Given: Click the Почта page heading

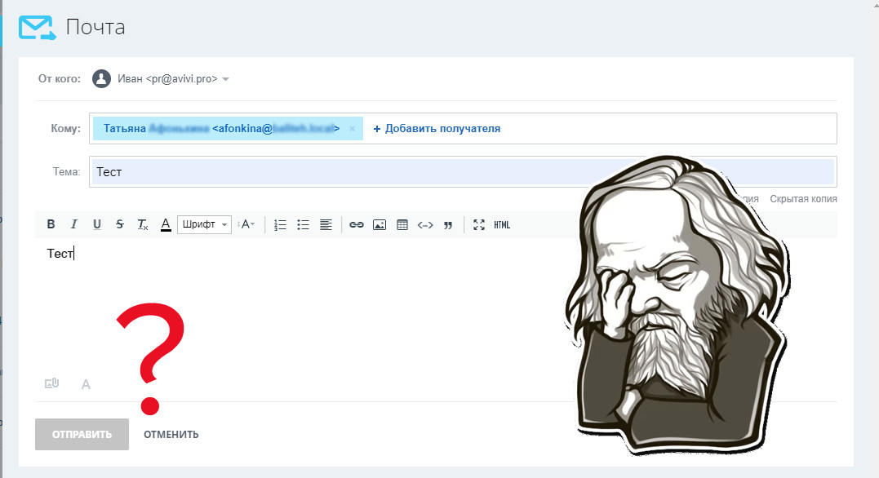Looking at the screenshot, I should (x=95, y=27).
